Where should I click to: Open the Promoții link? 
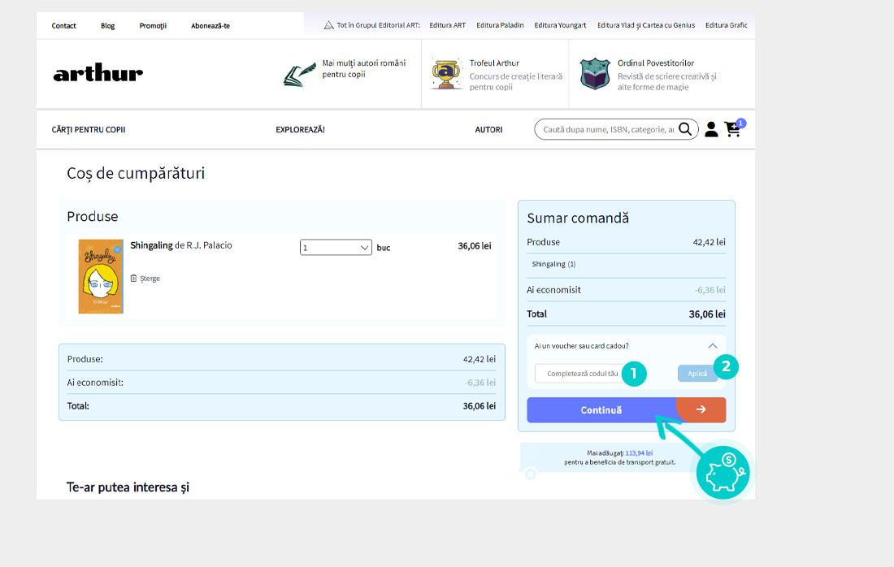(x=153, y=25)
